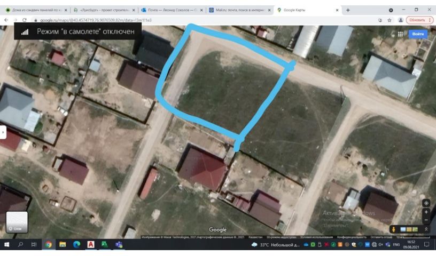Open the Chrome profile avatar
This screenshot has height=256, width=436.
pos(400,20)
